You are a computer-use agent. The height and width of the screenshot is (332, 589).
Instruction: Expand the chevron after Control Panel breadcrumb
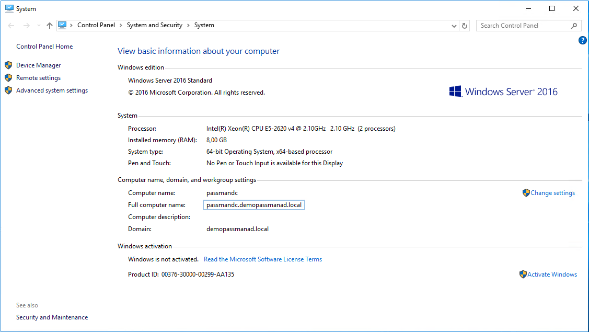tap(121, 25)
